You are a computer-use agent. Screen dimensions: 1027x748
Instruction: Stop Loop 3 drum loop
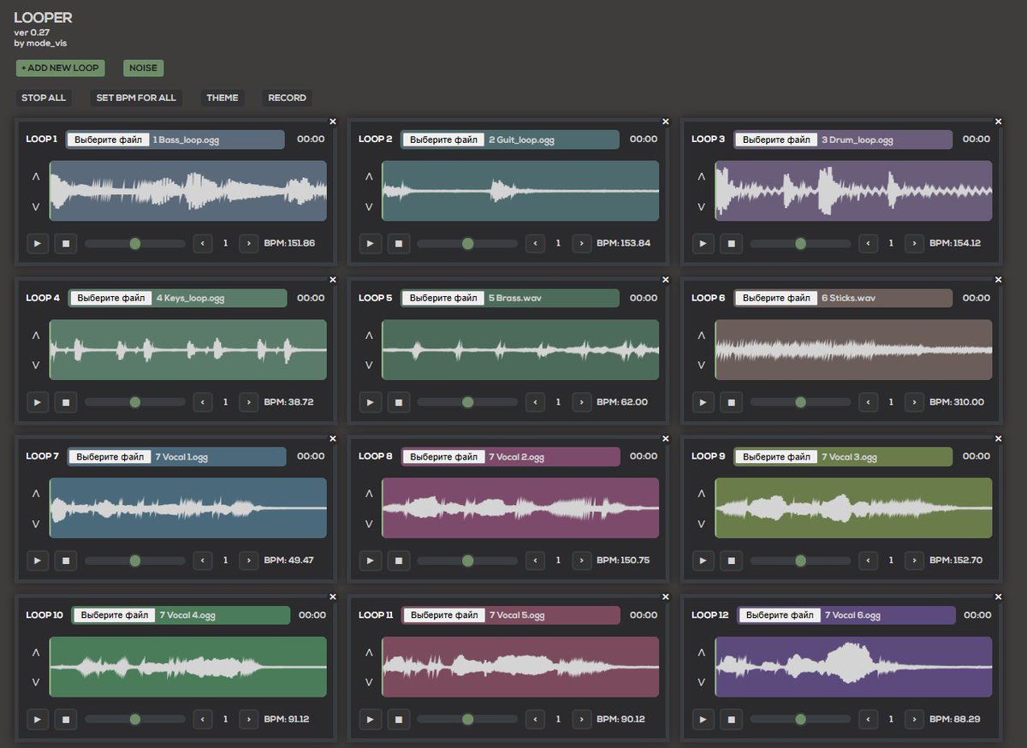731,244
